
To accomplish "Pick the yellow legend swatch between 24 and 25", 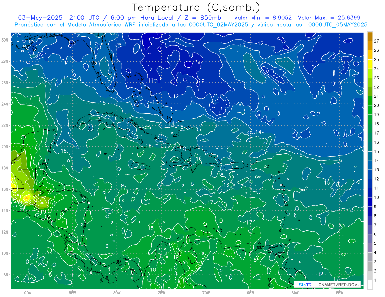I will [x=370, y=64].
